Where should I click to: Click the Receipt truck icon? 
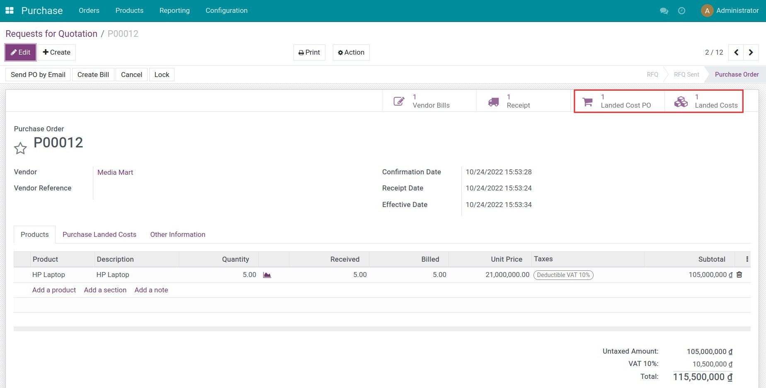[493, 101]
